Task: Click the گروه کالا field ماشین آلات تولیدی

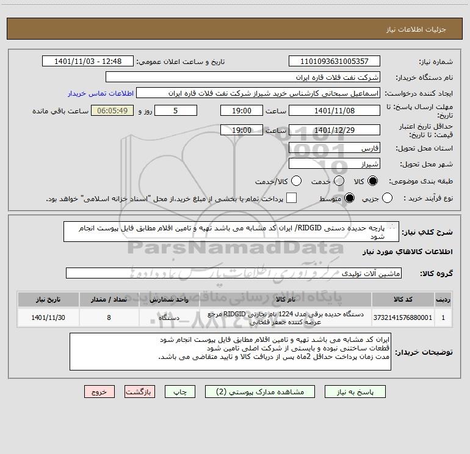Action: pos(234,273)
